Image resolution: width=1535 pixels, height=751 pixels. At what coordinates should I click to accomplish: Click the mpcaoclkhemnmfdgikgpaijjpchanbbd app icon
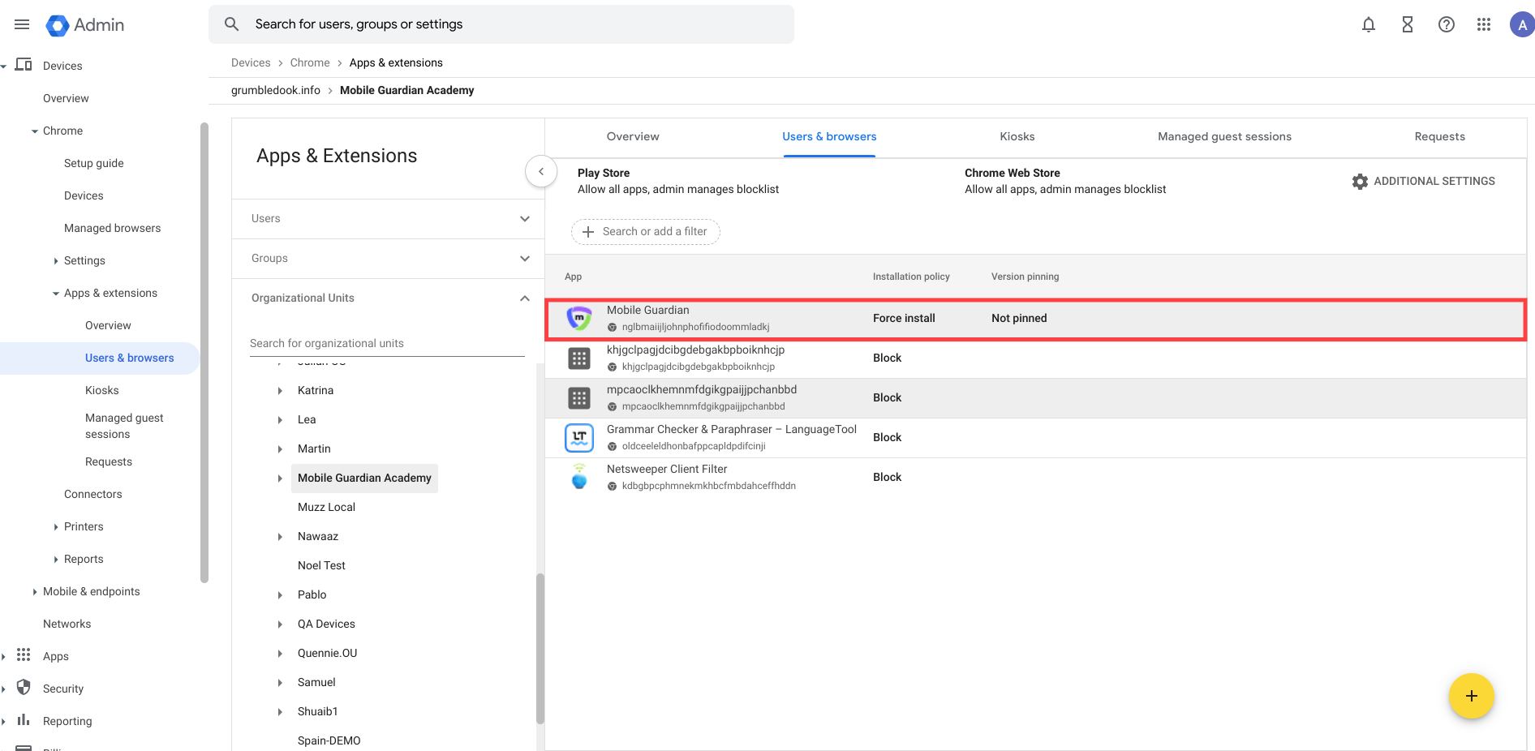click(x=579, y=398)
